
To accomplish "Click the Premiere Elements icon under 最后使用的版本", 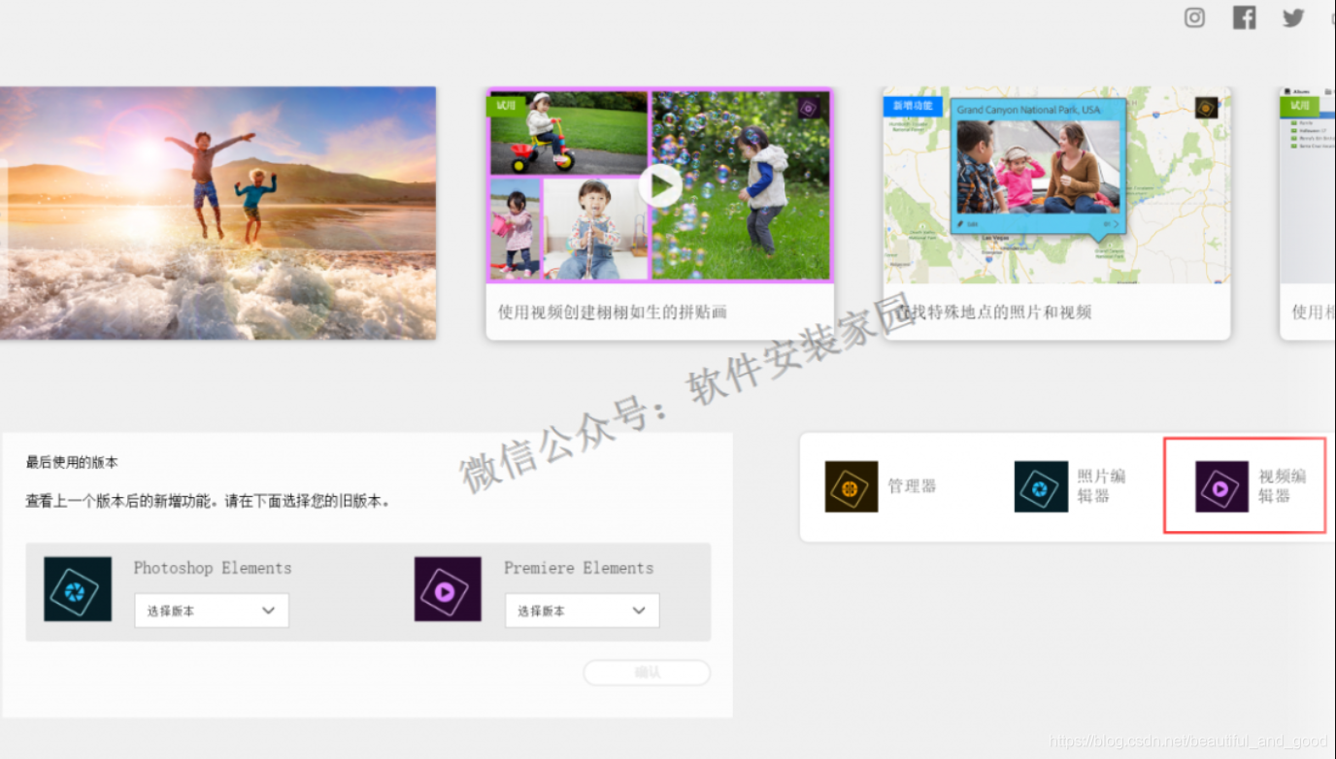I will tap(448, 589).
